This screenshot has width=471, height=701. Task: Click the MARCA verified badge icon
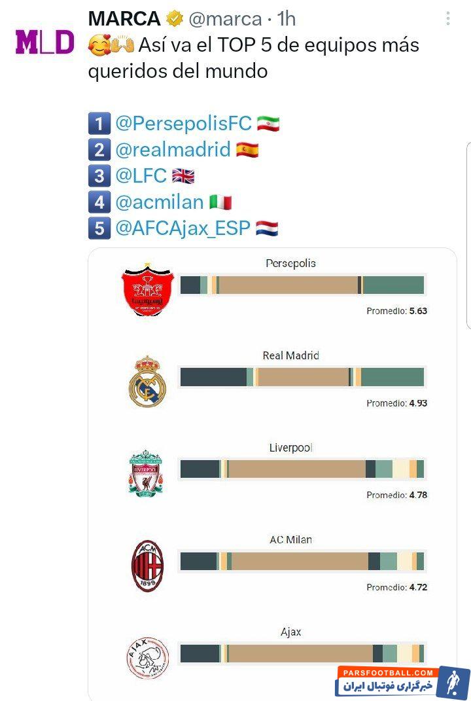click(x=174, y=19)
